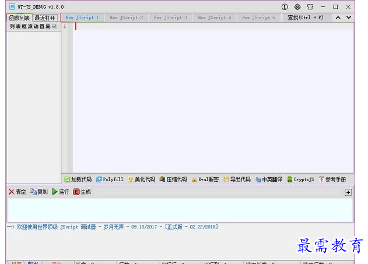Click the 中英翻译 translation icon
Screen dimensions: 368x264
tap(258, 179)
